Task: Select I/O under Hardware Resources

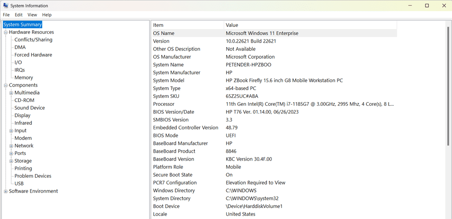Action: pyautogui.click(x=18, y=62)
